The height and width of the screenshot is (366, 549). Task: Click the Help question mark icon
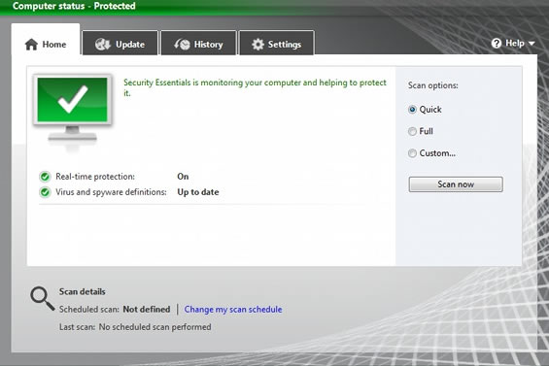pos(497,44)
